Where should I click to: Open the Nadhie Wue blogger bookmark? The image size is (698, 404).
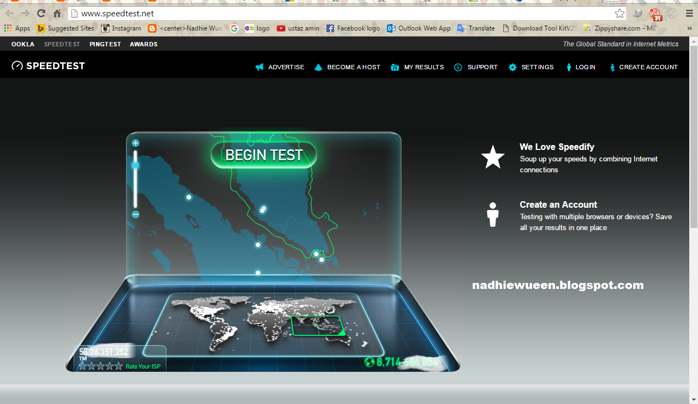pyautogui.click(x=185, y=28)
